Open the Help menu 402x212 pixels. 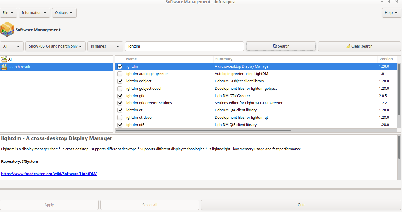[x=392, y=13]
